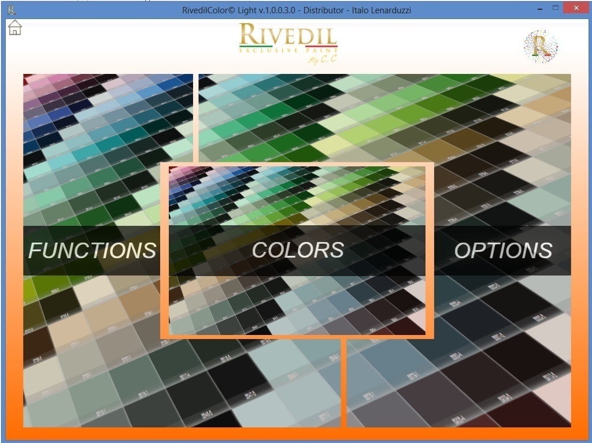
Task: Click the 'By C.C' signature text
Action: point(323,59)
